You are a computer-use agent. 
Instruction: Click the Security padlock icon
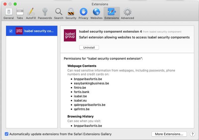pyautogui.click(x=71, y=14)
